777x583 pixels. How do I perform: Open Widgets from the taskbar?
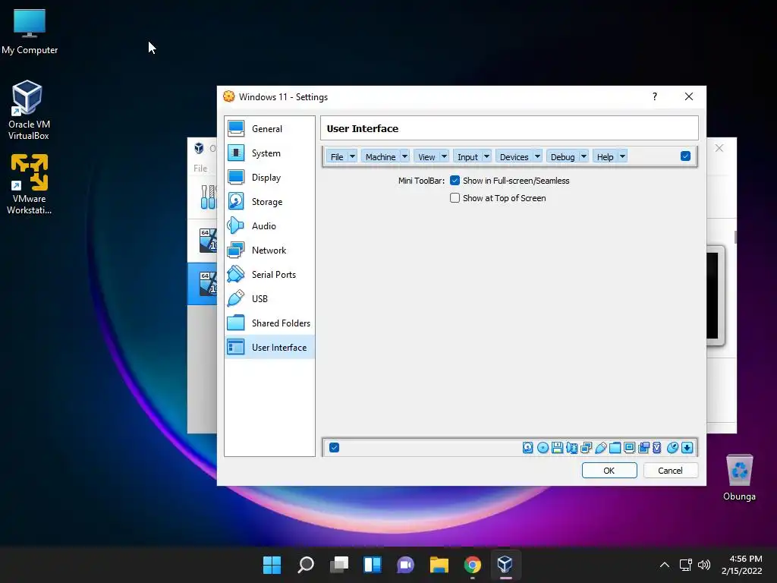tap(372, 565)
